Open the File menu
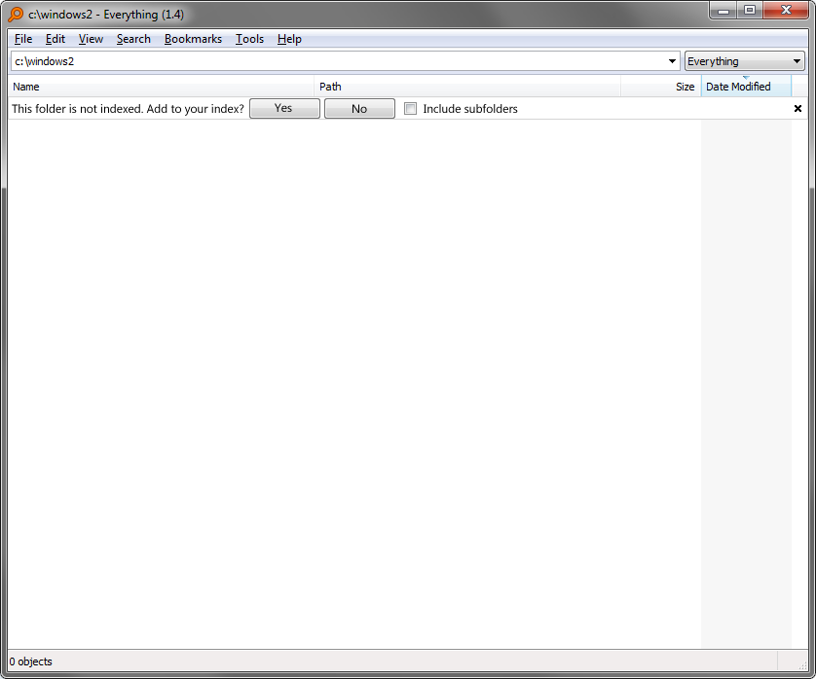 click(23, 39)
